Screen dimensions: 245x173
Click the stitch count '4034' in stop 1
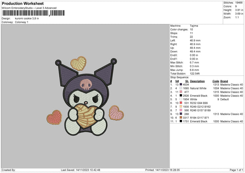pos(186,84)
